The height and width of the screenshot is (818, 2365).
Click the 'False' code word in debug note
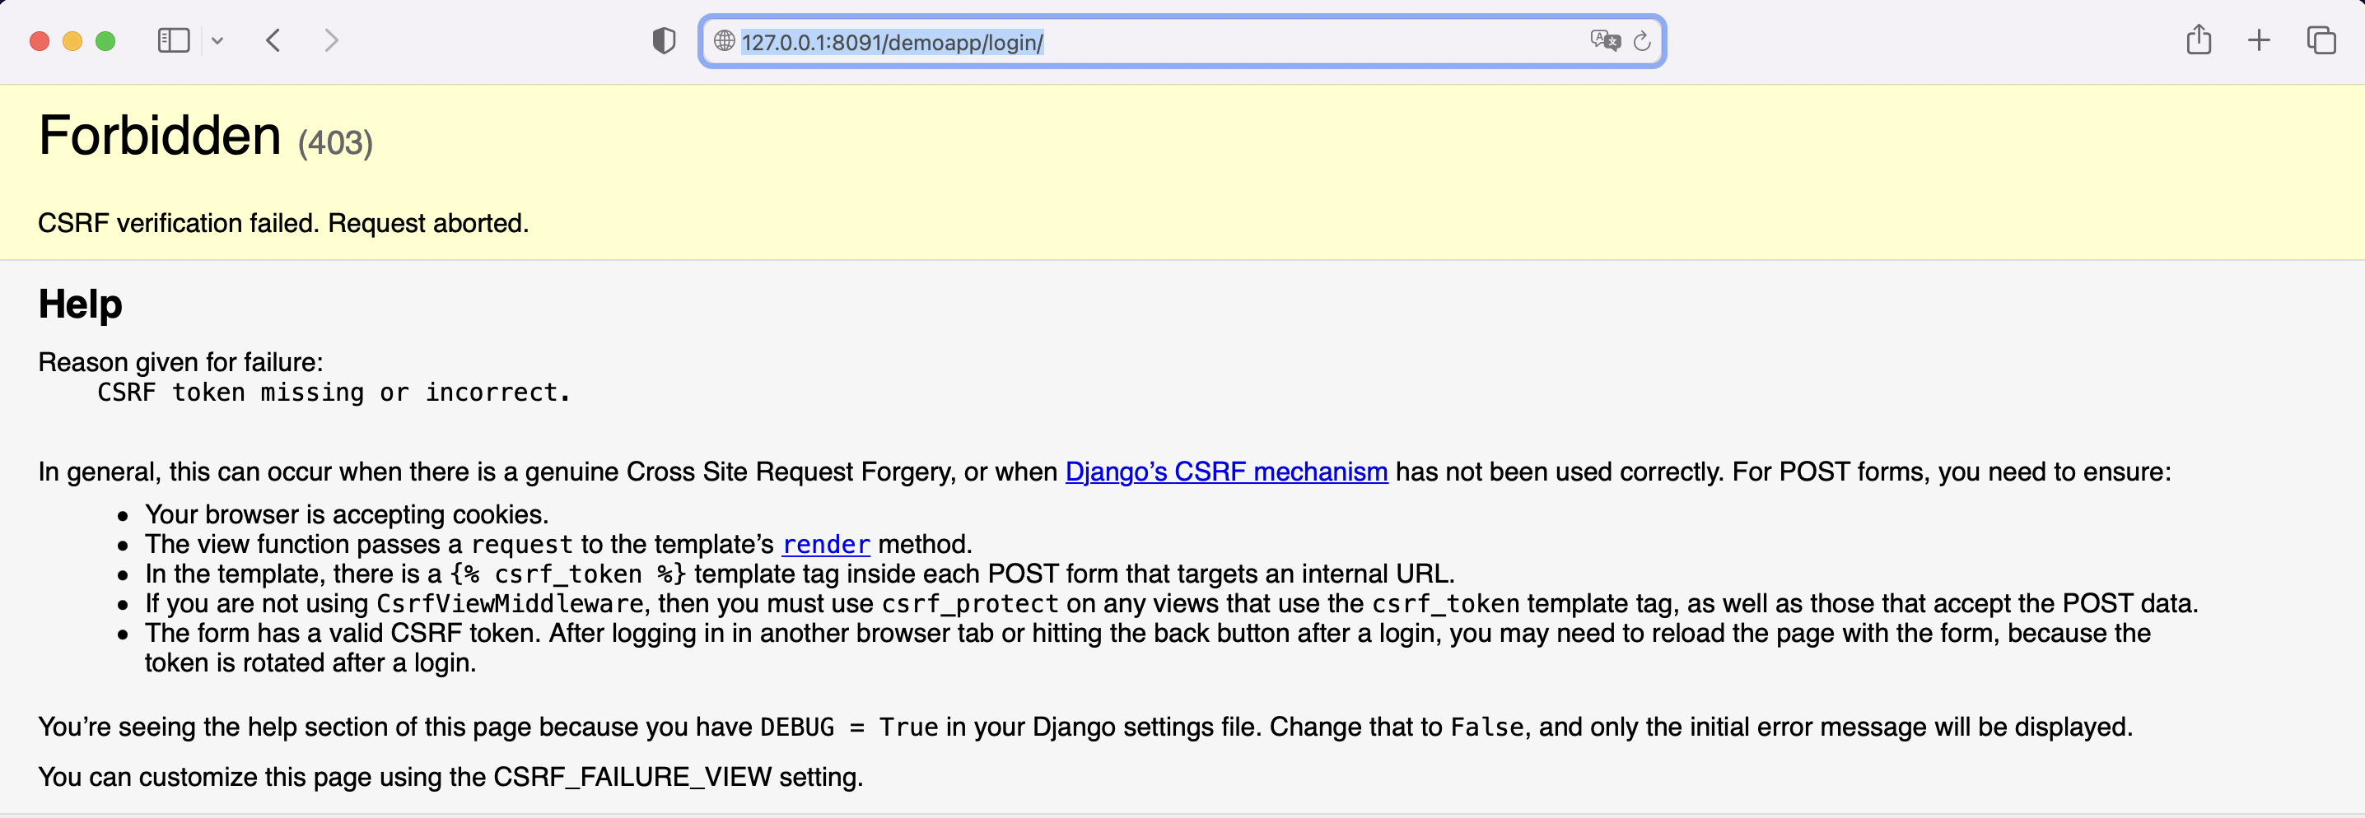pos(1487,727)
